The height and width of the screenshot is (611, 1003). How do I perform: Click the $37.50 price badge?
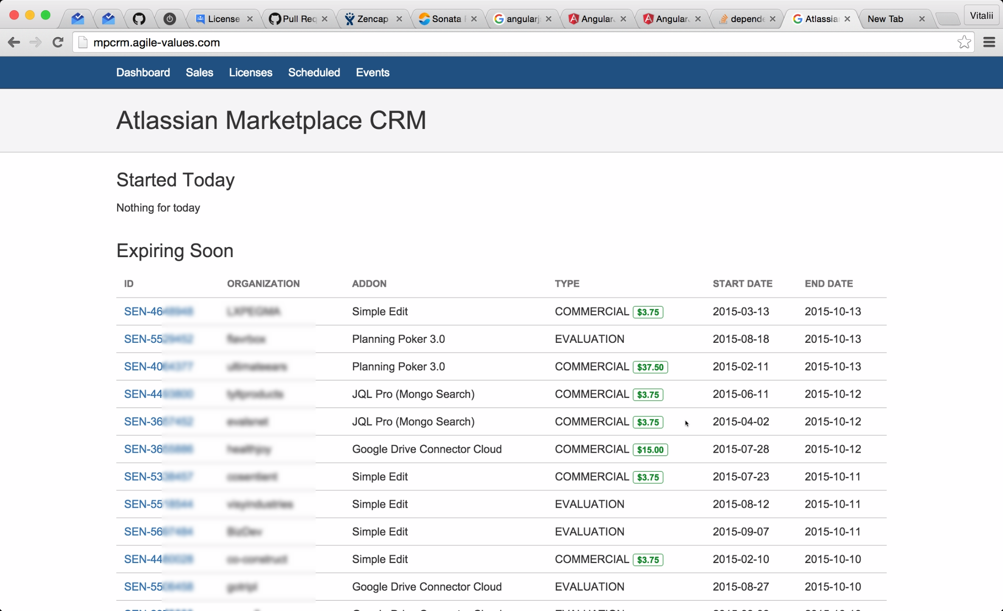pyautogui.click(x=650, y=367)
